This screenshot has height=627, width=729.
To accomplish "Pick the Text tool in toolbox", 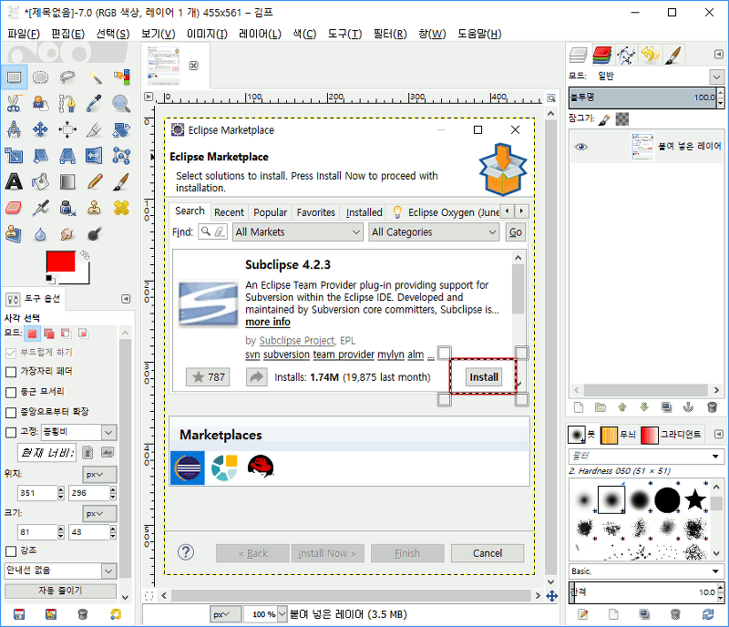I will [x=15, y=182].
